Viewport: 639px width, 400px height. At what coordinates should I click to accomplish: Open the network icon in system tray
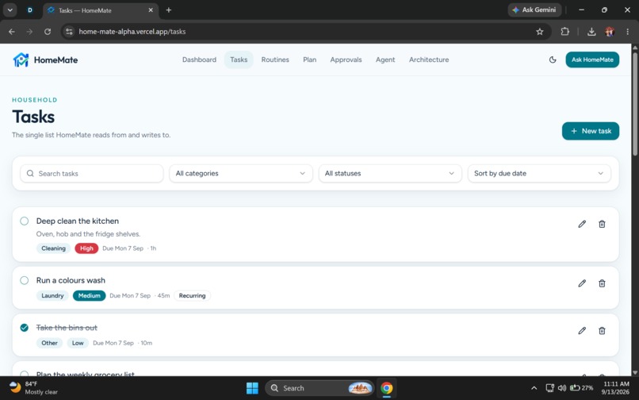549,388
